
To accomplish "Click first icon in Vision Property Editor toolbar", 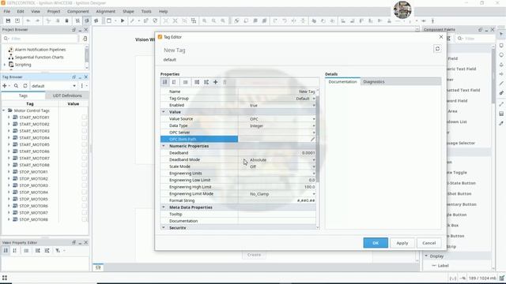I will pyautogui.click(x=6, y=251).
